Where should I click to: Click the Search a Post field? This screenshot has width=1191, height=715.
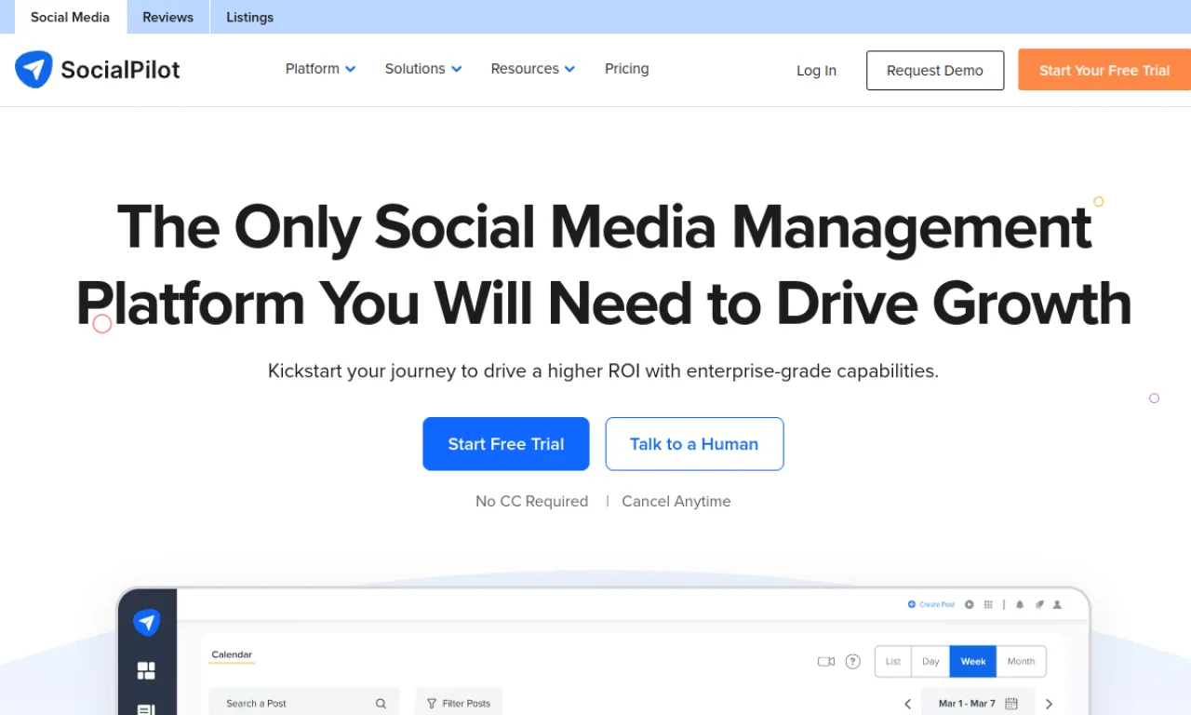(x=304, y=703)
